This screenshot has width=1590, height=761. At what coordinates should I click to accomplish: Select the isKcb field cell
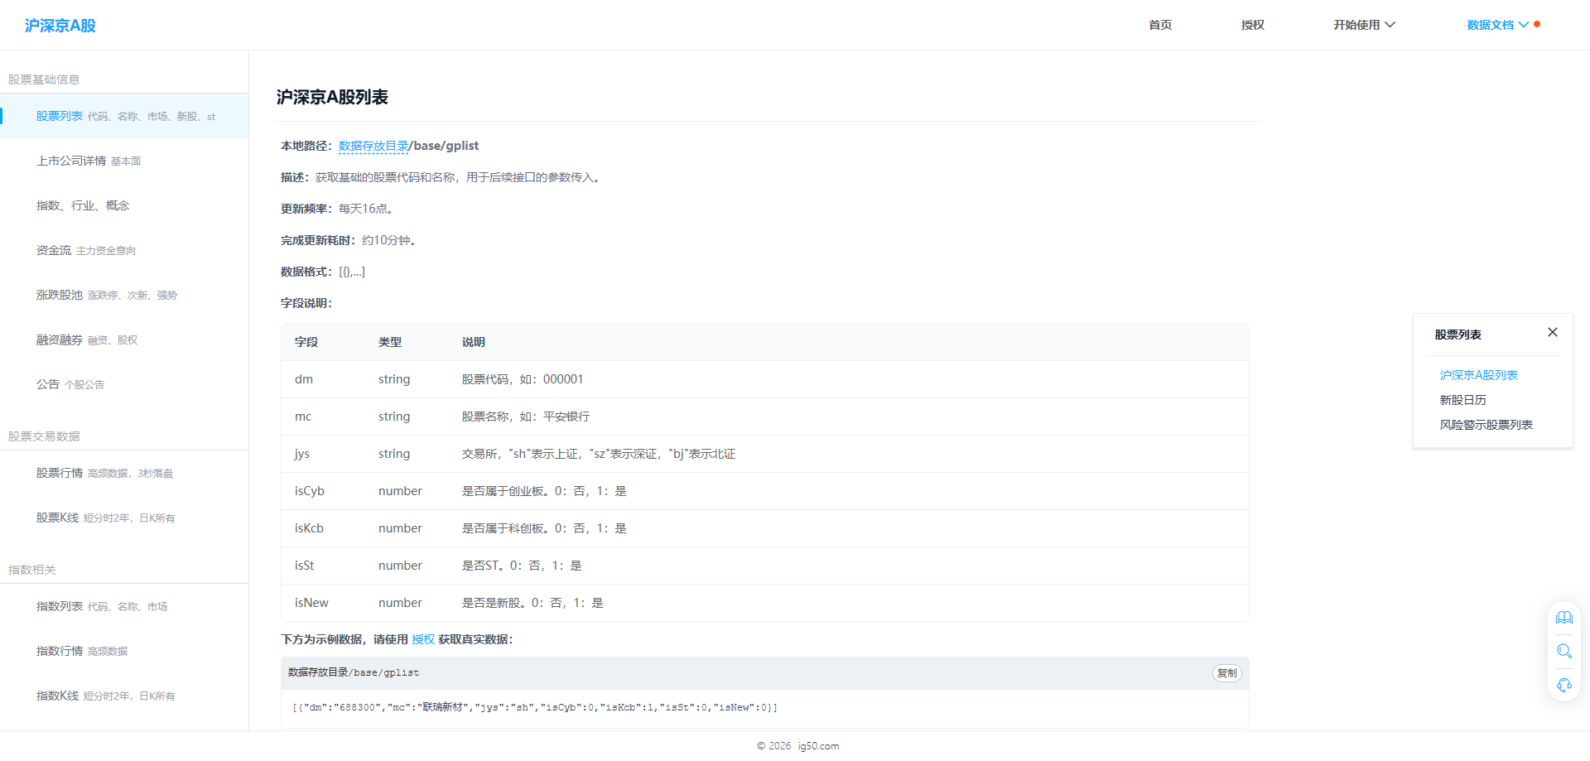(324, 528)
